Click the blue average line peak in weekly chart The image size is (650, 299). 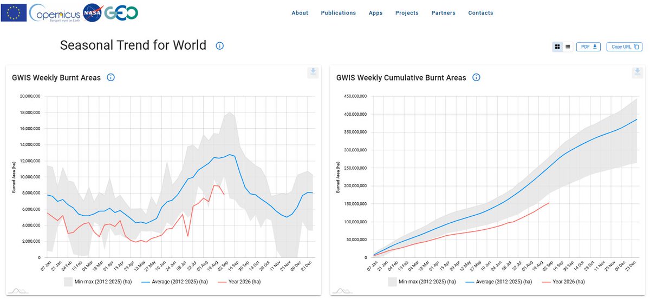point(230,155)
